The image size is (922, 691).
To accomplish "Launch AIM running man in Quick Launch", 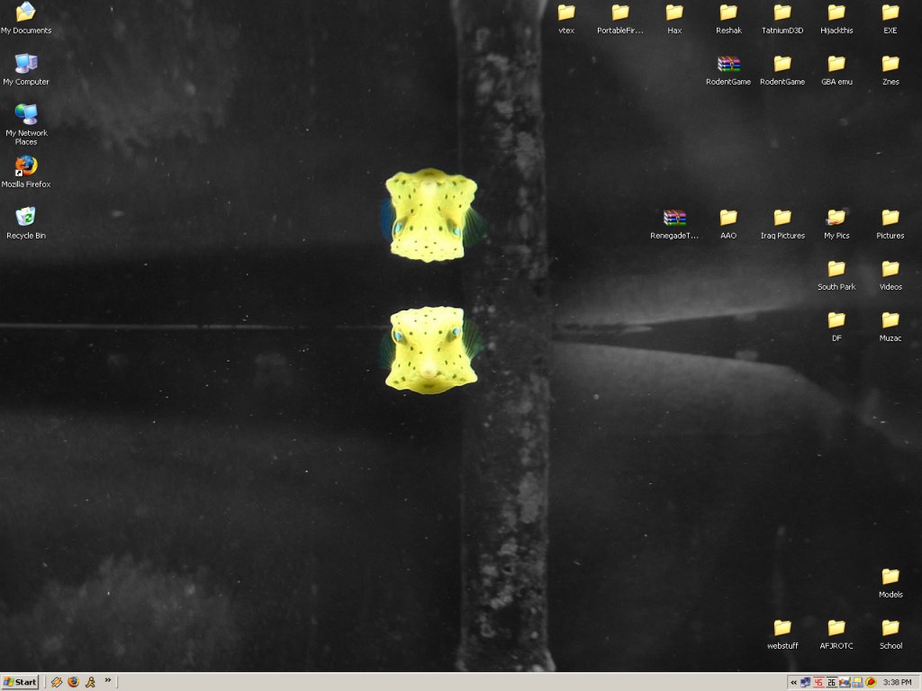I will (90, 682).
